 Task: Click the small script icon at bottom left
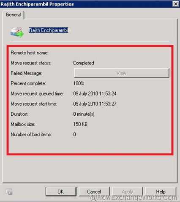9,191
